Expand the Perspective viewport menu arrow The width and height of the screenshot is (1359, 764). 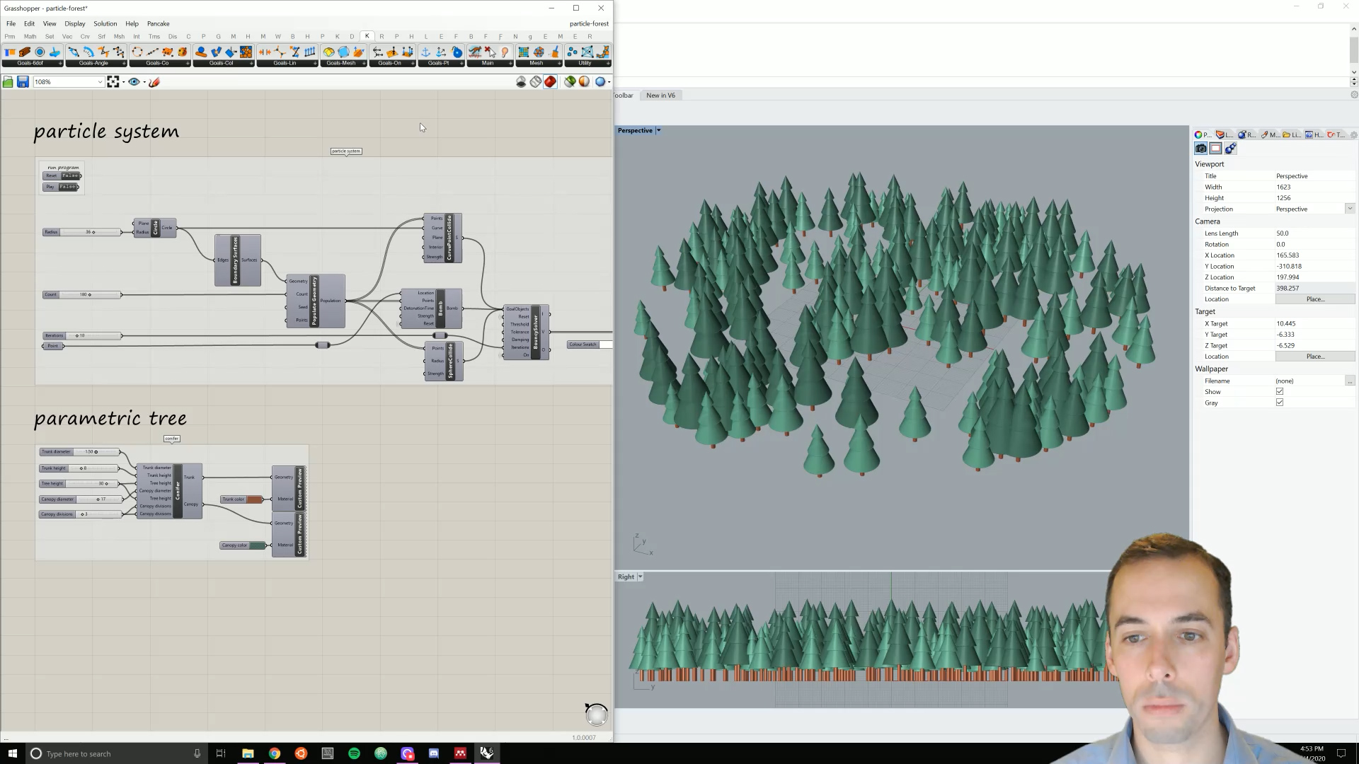tap(658, 130)
